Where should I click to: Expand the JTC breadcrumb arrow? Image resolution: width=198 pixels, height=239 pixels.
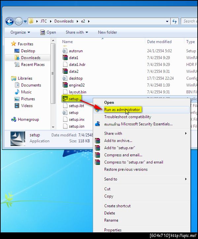pos(51,21)
